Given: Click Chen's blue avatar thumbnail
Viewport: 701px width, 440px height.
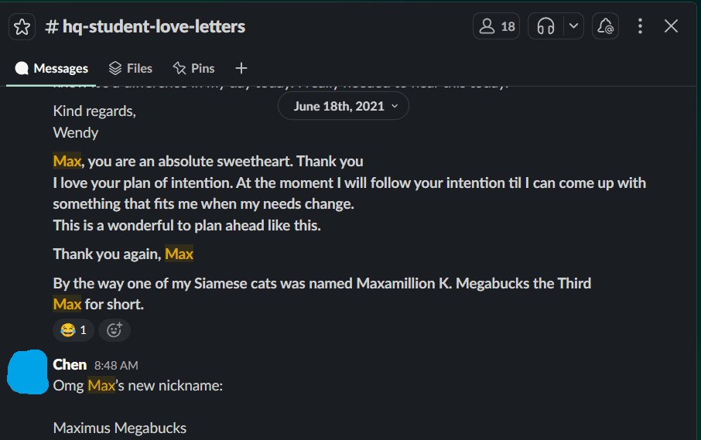Looking at the screenshot, I should 26,372.
